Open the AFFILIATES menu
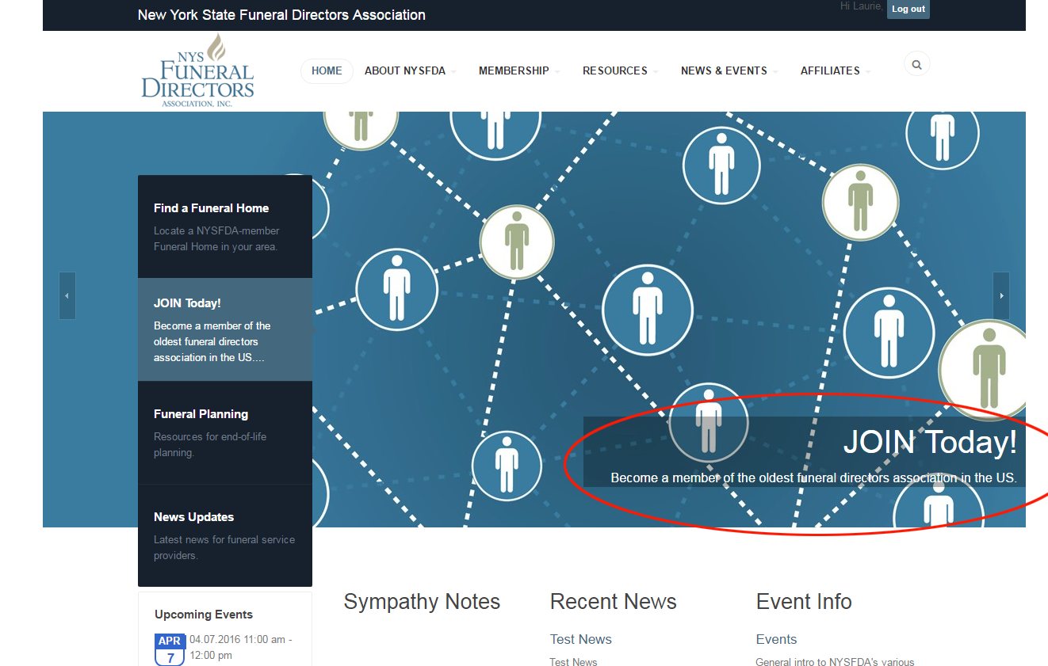The image size is (1048, 666). point(830,70)
